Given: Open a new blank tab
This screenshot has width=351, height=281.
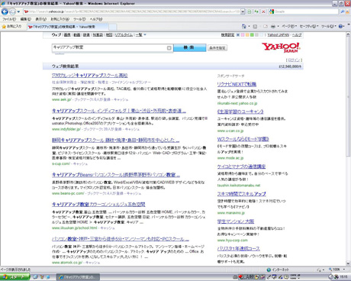Looking at the screenshot, I should pos(113,27).
